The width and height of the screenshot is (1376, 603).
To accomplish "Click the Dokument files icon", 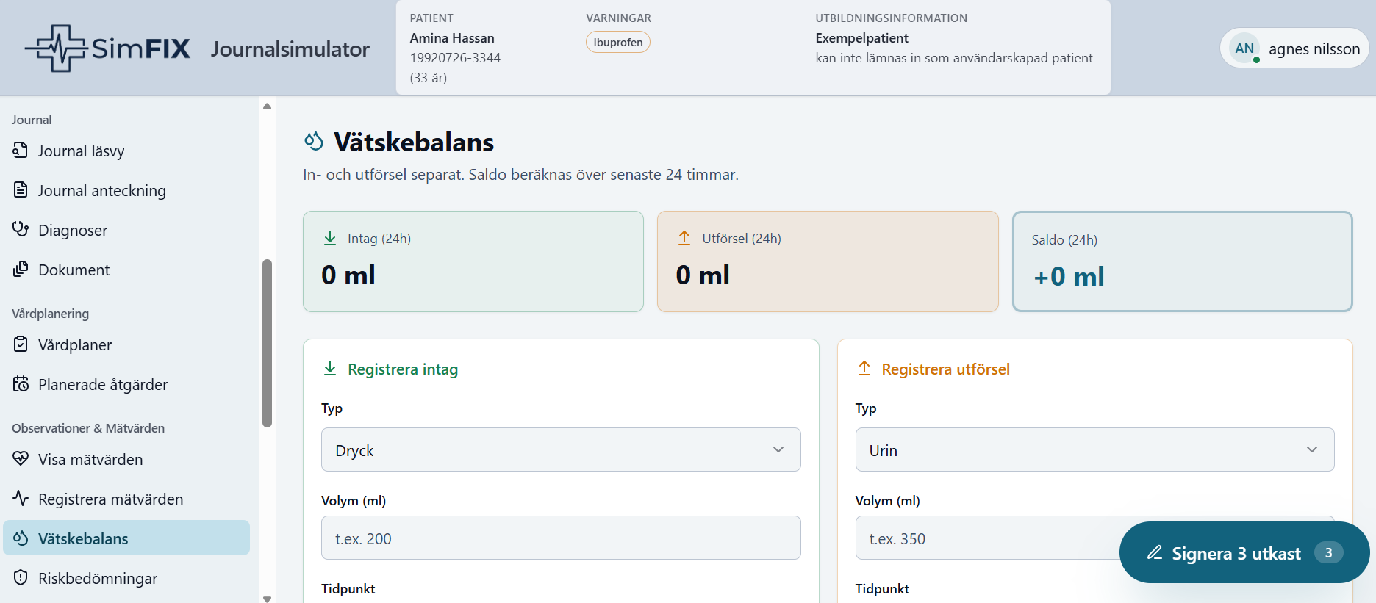I will click(21, 270).
